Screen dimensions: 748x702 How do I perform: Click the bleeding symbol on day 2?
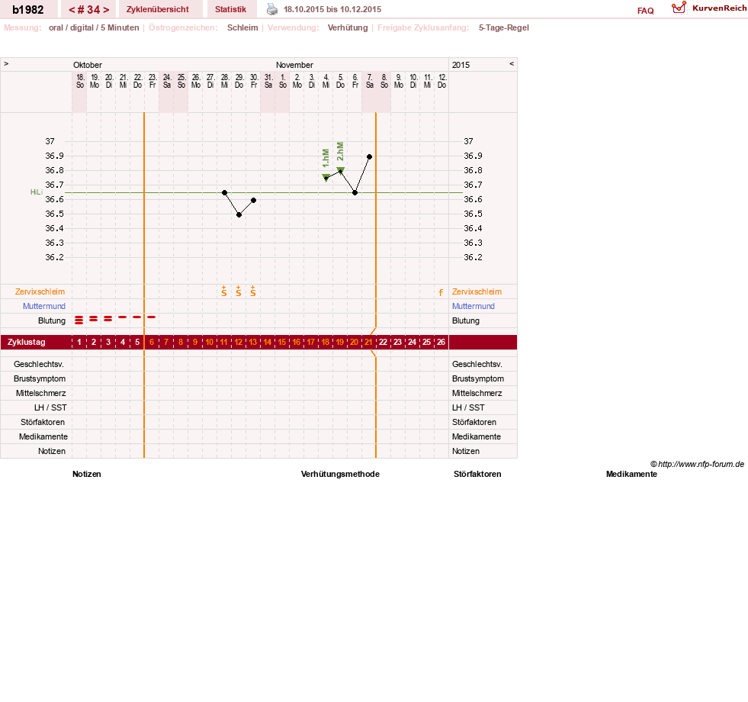94,318
